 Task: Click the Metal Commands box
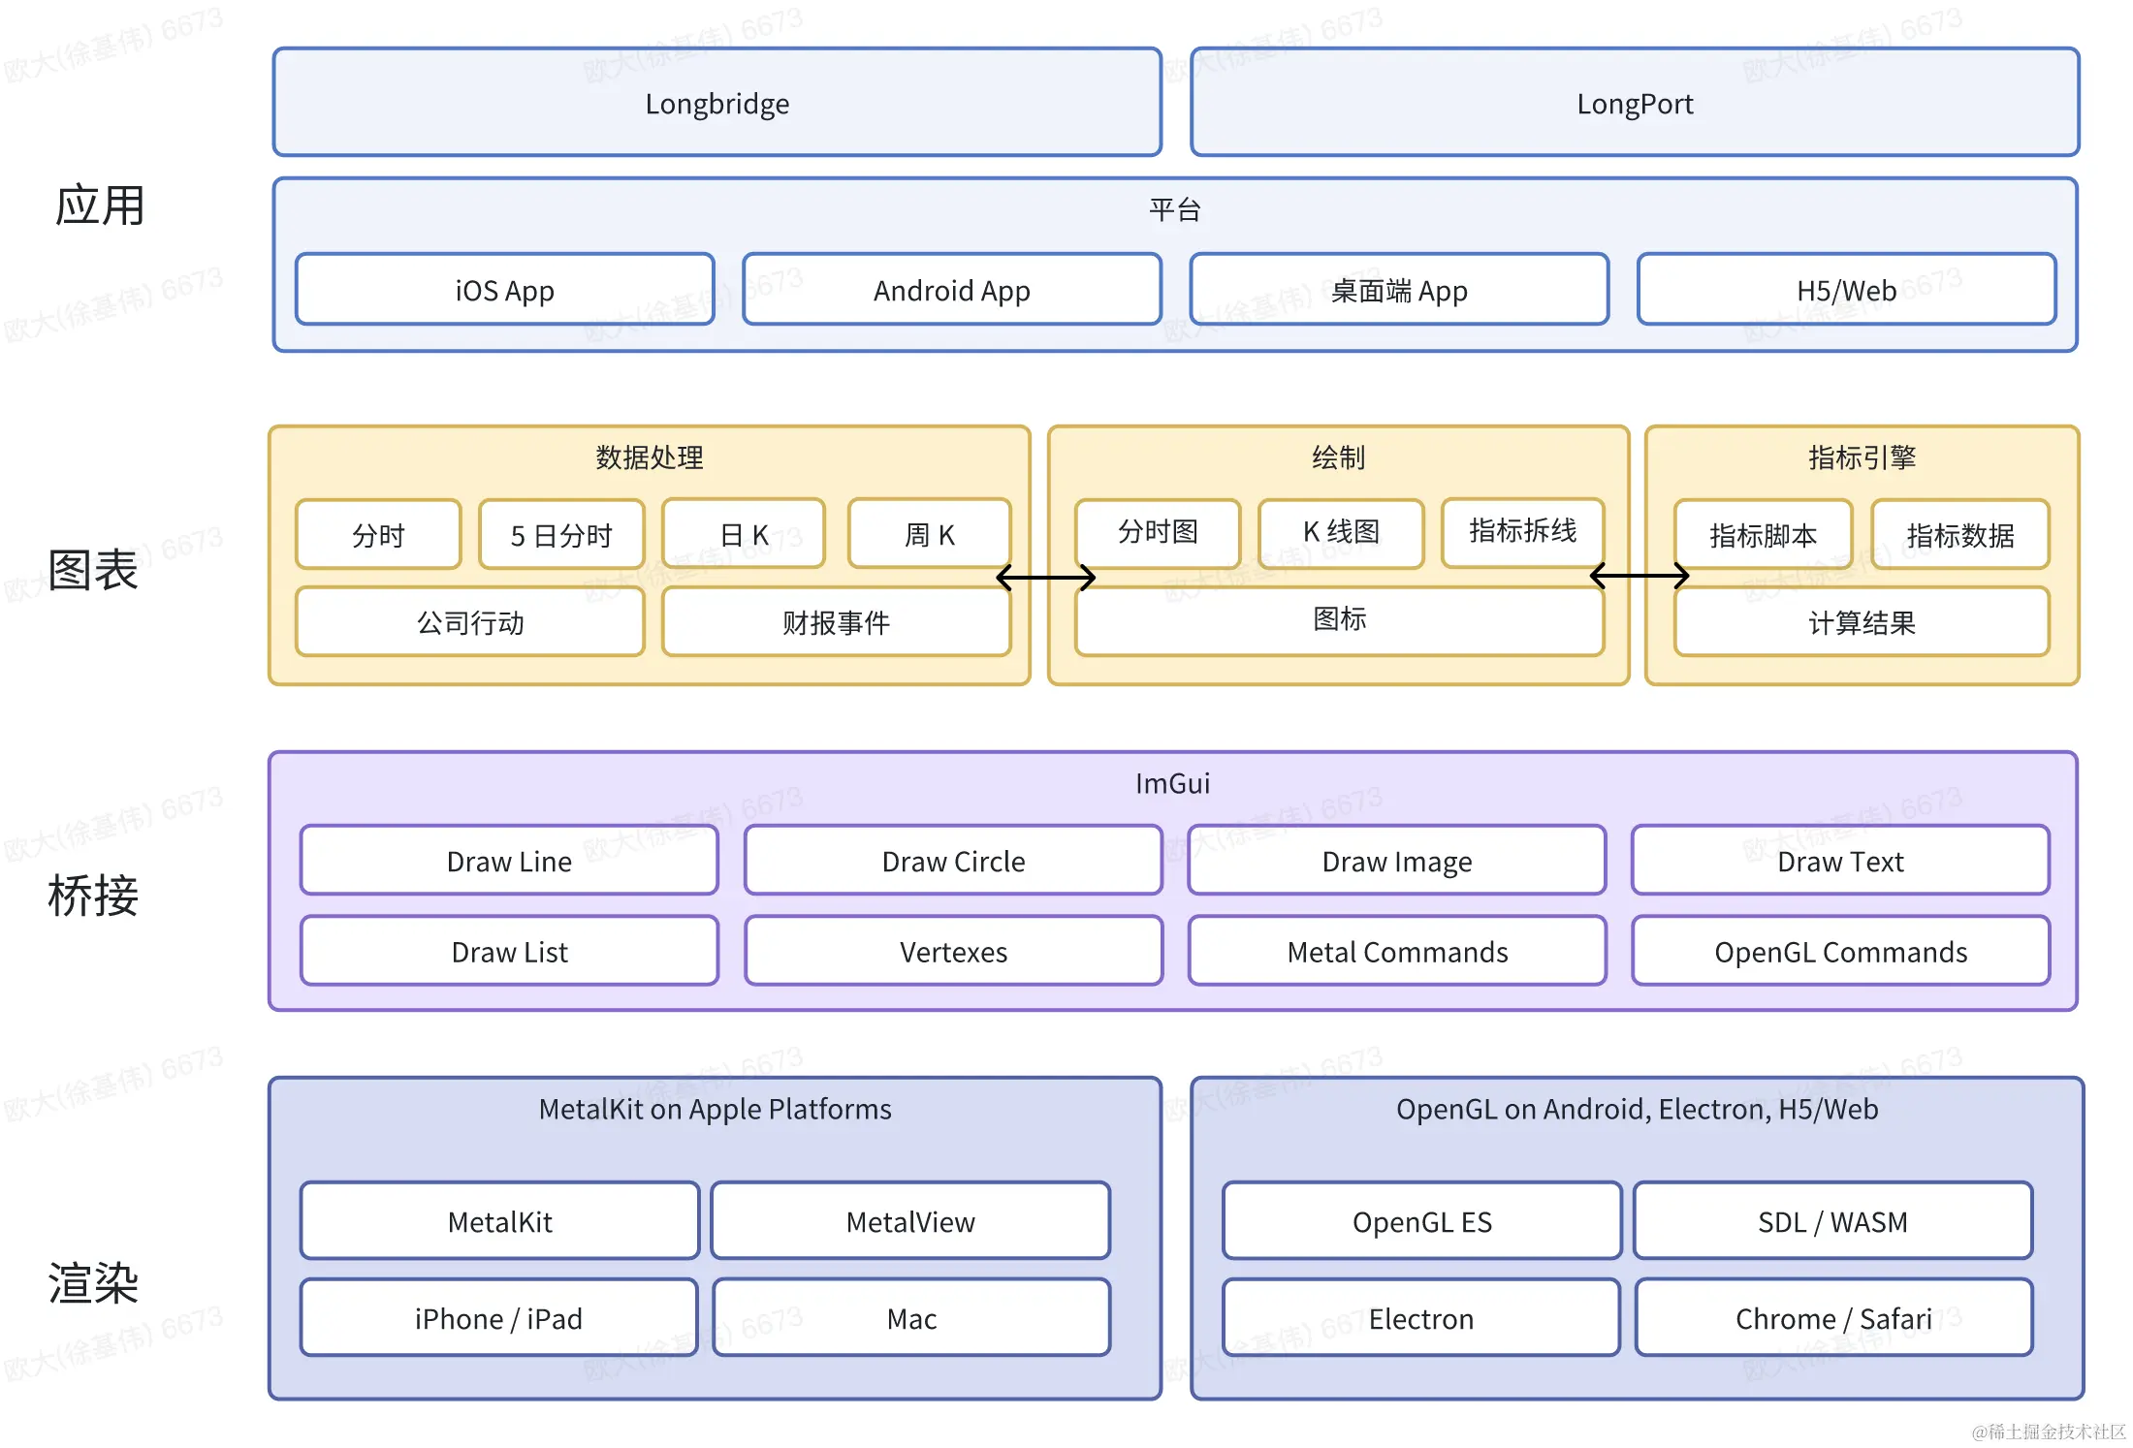1397,951
